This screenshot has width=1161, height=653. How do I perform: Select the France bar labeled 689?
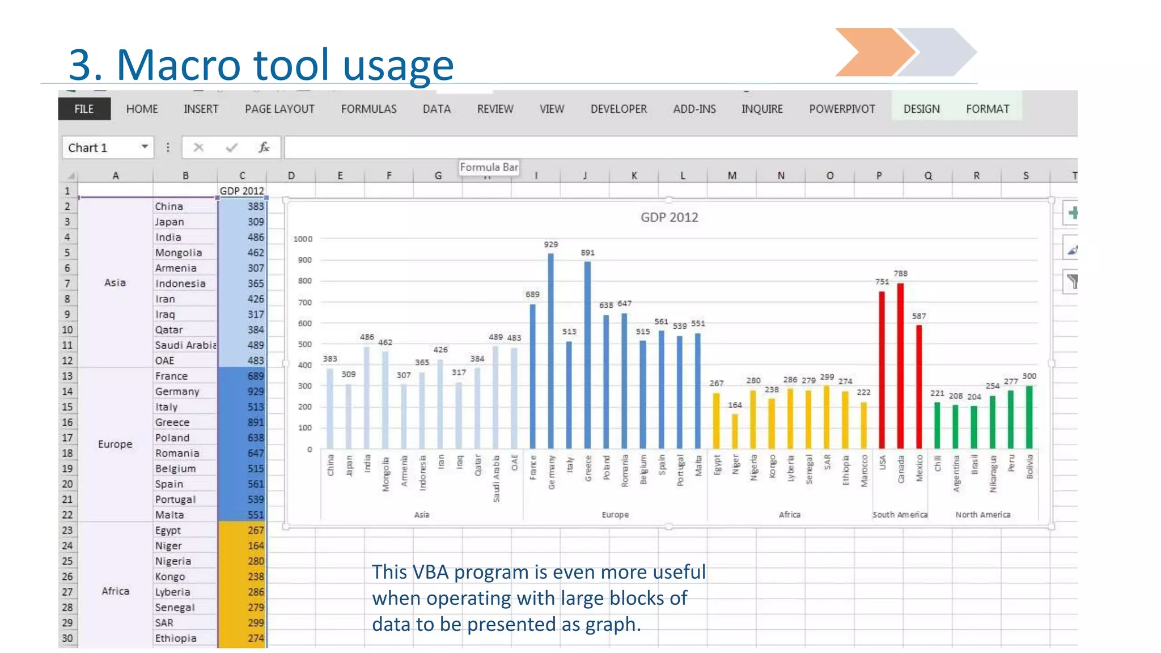tap(532, 377)
